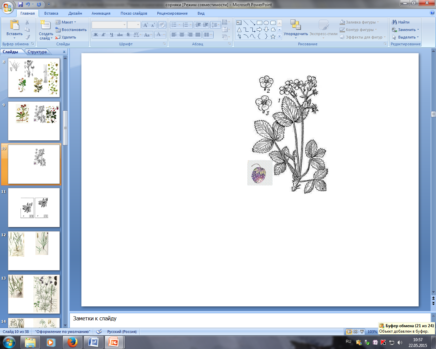Toggle italic К formatting

(x=104, y=35)
